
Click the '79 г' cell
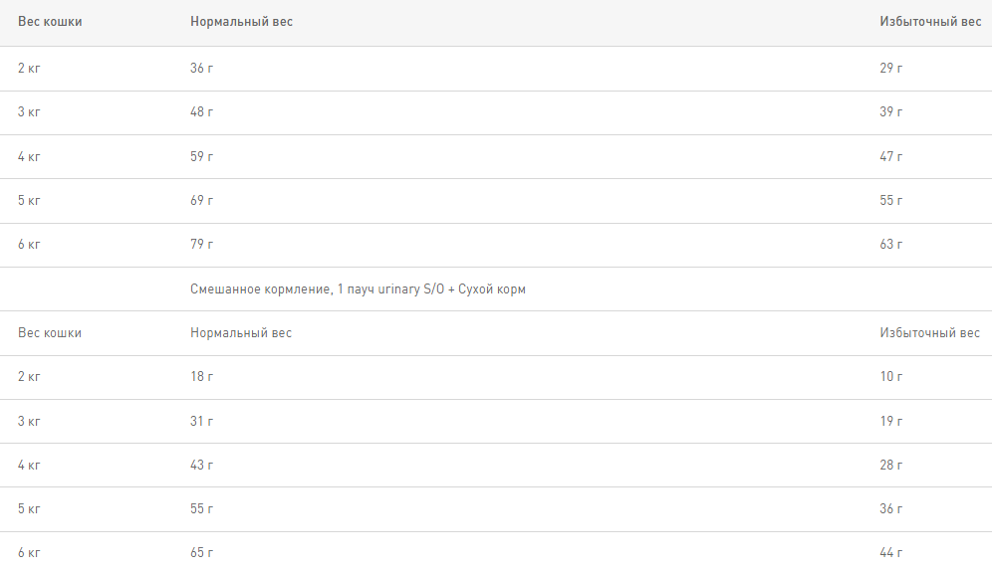click(x=202, y=245)
